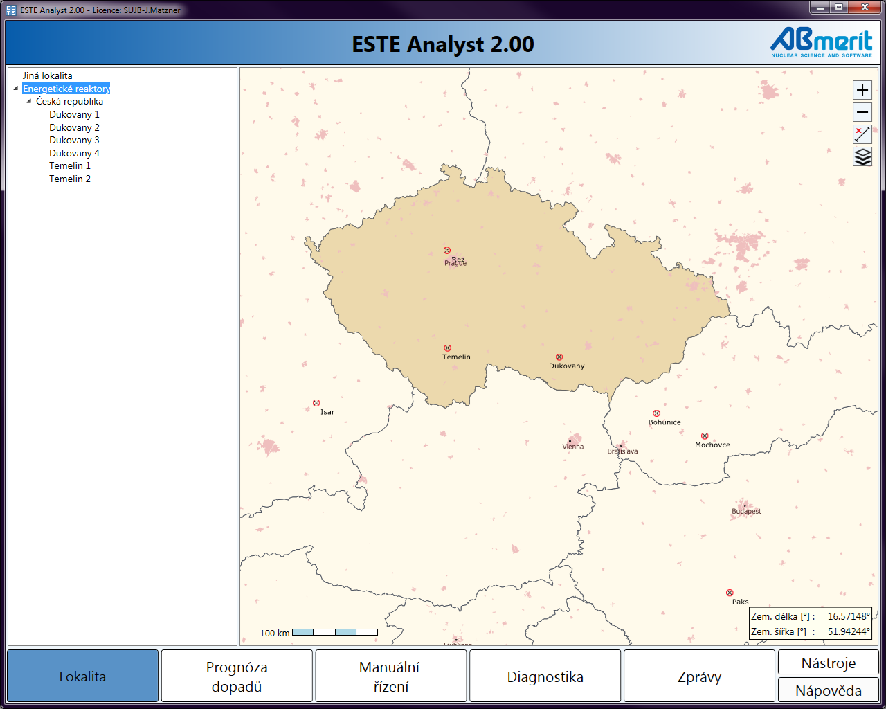886x709 pixels.
Task: Close the ESTE Analyst window
Action: click(865, 8)
